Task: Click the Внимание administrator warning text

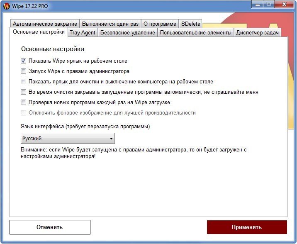Action: tap(134, 153)
